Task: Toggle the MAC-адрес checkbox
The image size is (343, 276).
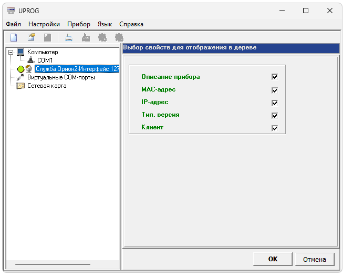Action: coord(275,90)
